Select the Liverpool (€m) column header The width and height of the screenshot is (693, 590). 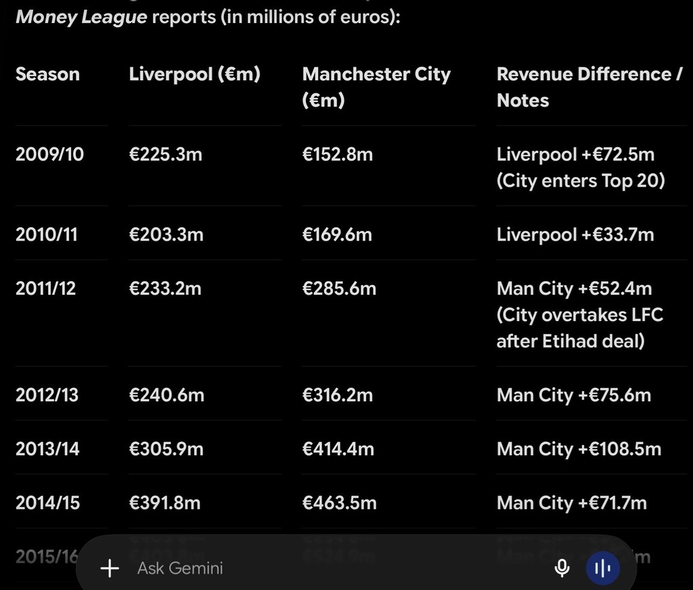coord(194,74)
